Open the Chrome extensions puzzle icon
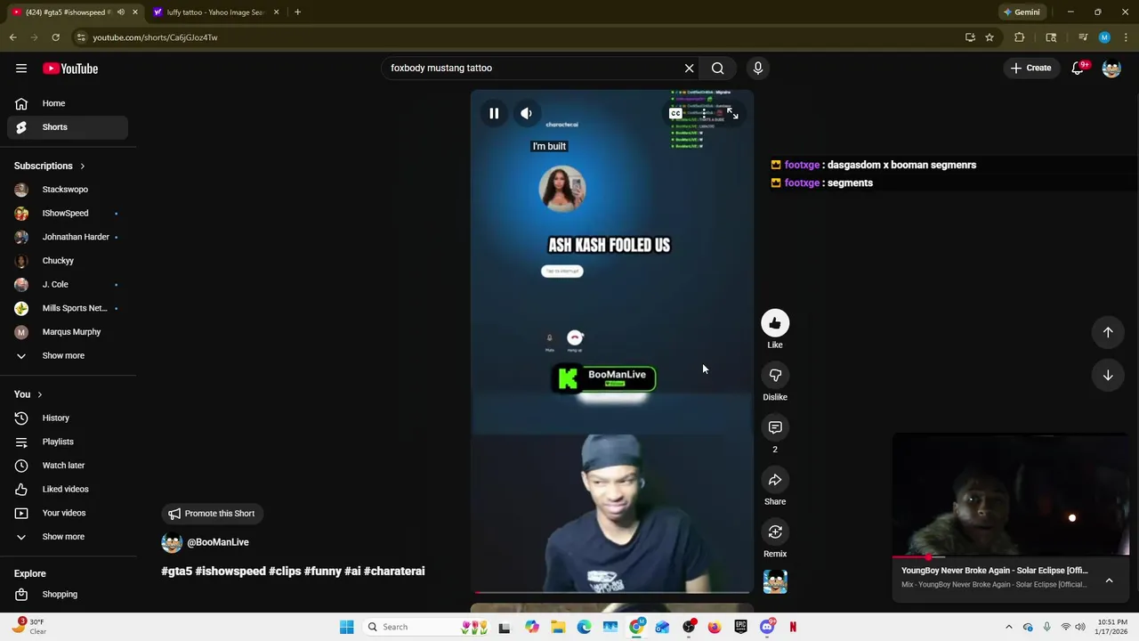The width and height of the screenshot is (1139, 641). click(1020, 37)
